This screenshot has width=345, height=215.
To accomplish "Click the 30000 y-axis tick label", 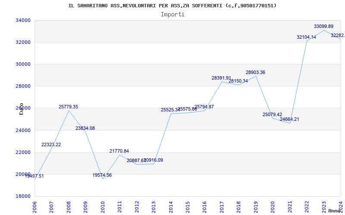I will [23, 64].
